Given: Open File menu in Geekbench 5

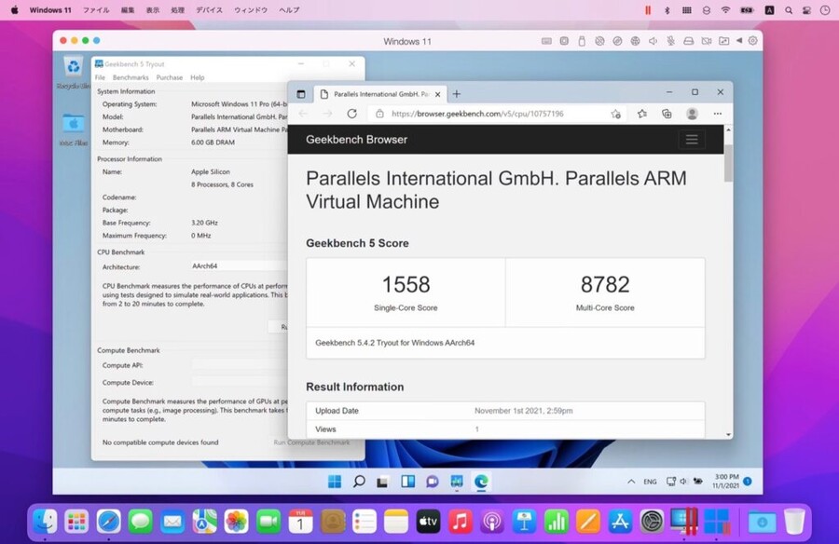Looking at the screenshot, I should coord(100,77).
